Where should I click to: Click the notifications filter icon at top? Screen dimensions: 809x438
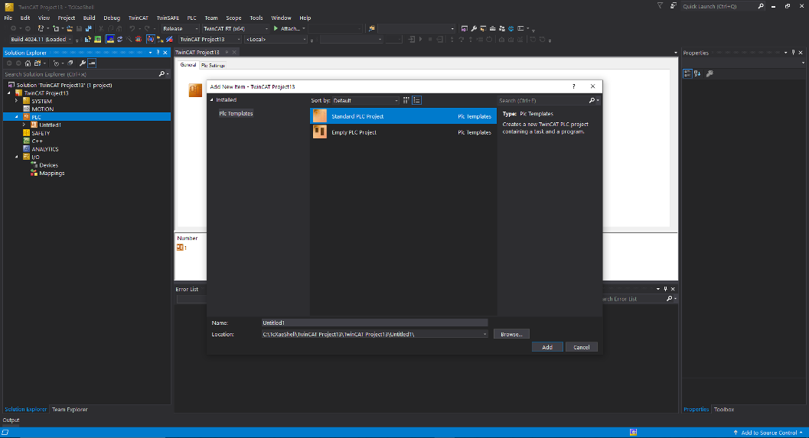pyautogui.click(x=660, y=6)
